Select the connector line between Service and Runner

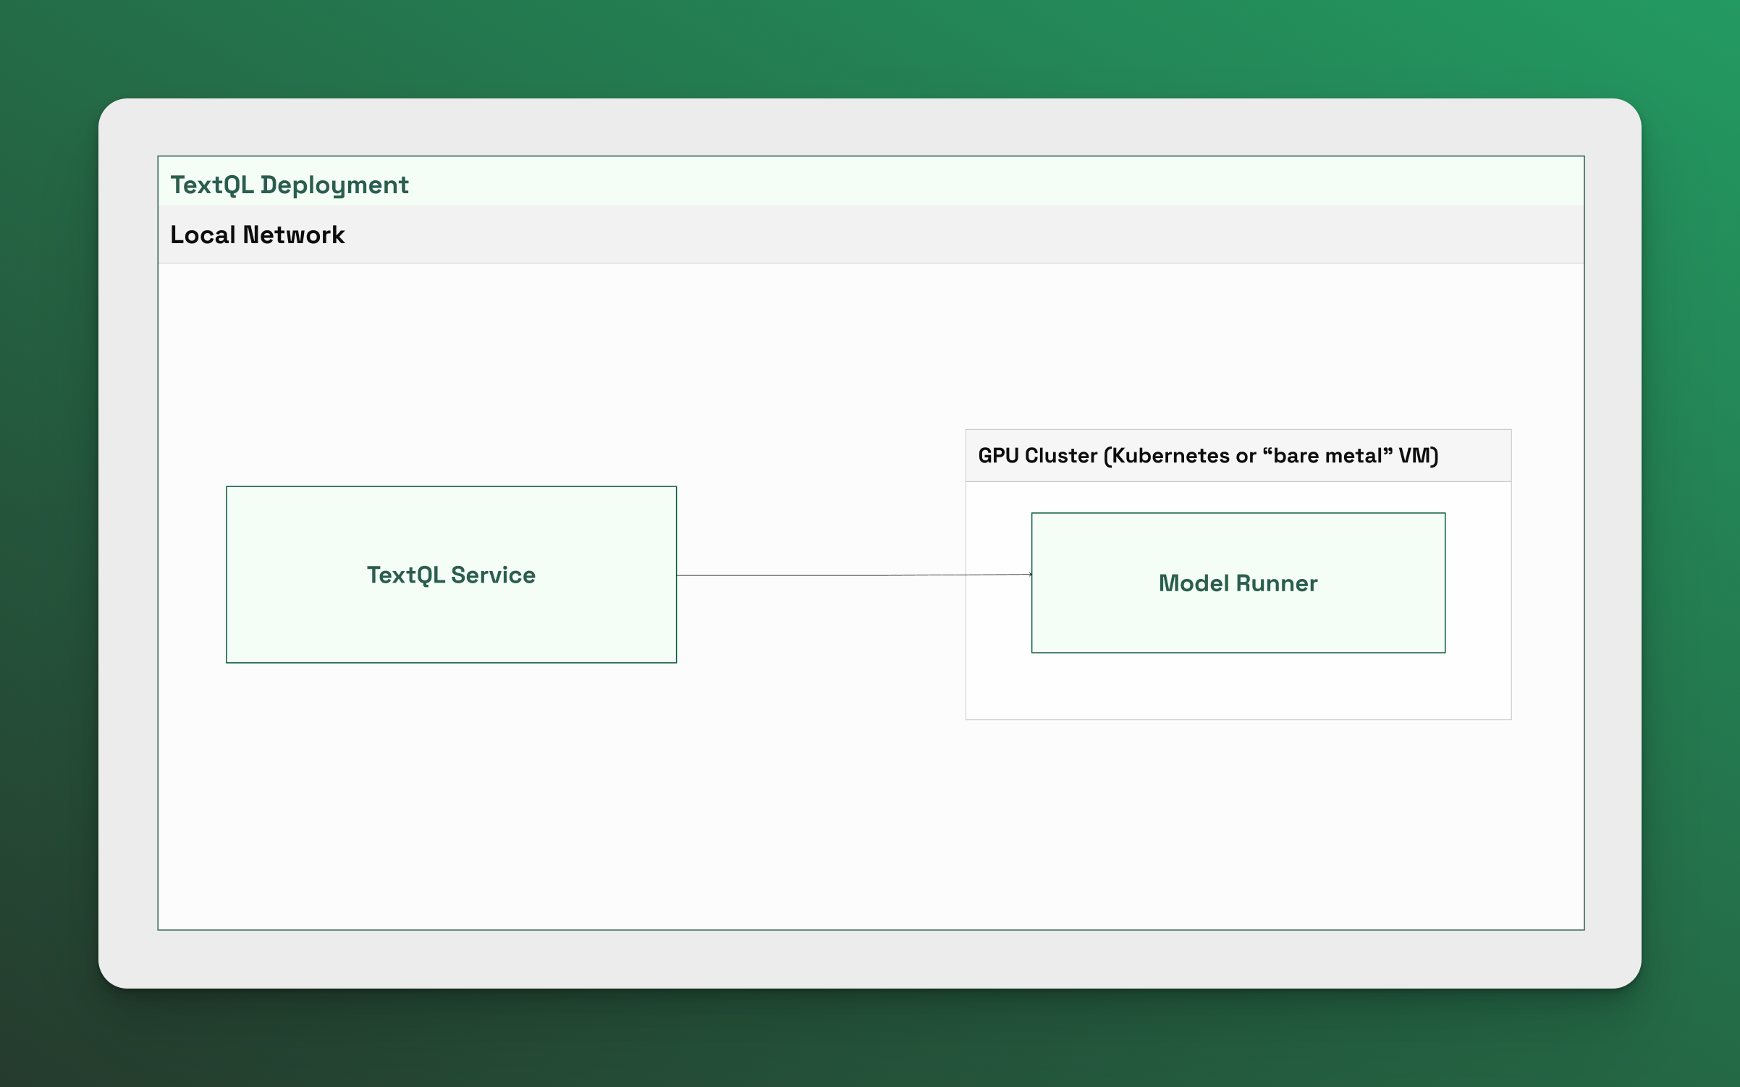[818, 575]
